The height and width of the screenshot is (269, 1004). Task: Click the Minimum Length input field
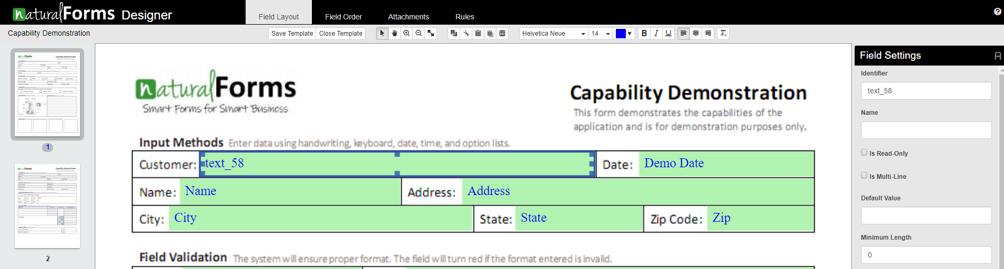pos(926,255)
